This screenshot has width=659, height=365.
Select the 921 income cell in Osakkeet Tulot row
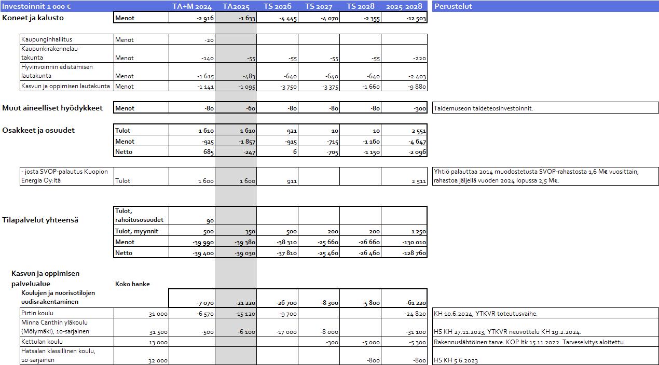tap(277, 130)
